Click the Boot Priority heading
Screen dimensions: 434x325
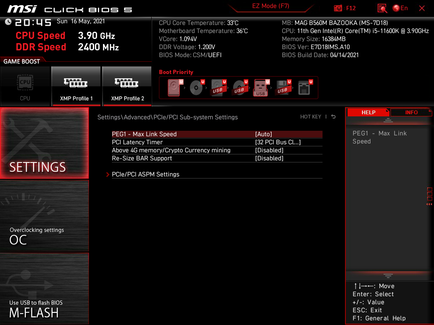(x=176, y=72)
